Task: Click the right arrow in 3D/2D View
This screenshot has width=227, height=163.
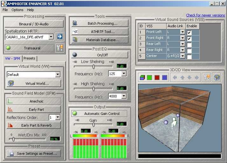Action: tap(196, 78)
